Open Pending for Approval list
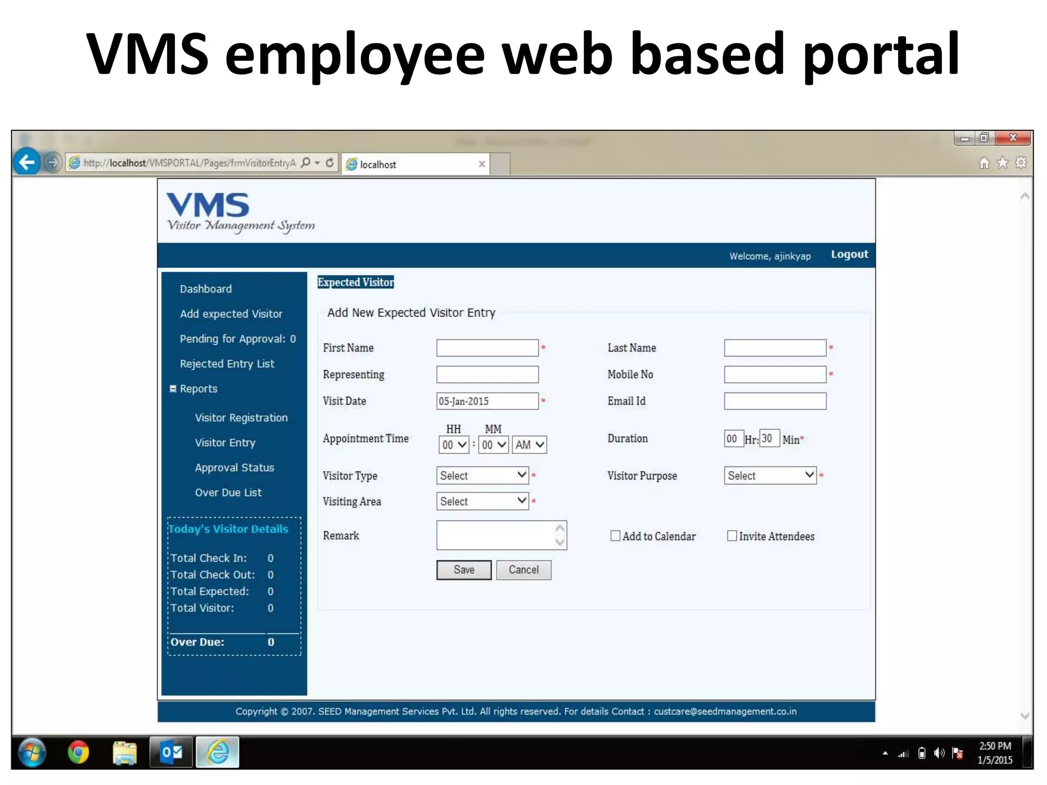Screen dimensions: 1047x785 [x=238, y=339]
